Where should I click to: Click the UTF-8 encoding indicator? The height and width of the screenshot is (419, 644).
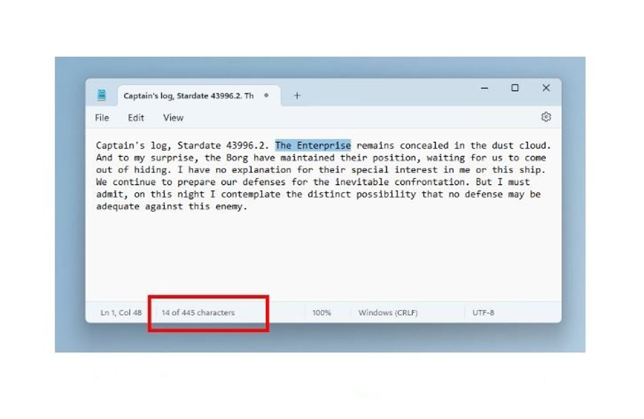483,312
